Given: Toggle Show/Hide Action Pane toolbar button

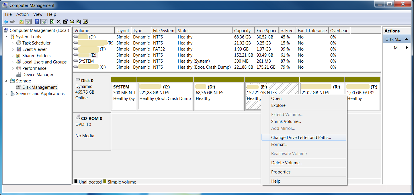Looking at the screenshot, I should 44,22.
